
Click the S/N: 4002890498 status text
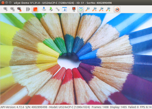click(x=36, y=107)
